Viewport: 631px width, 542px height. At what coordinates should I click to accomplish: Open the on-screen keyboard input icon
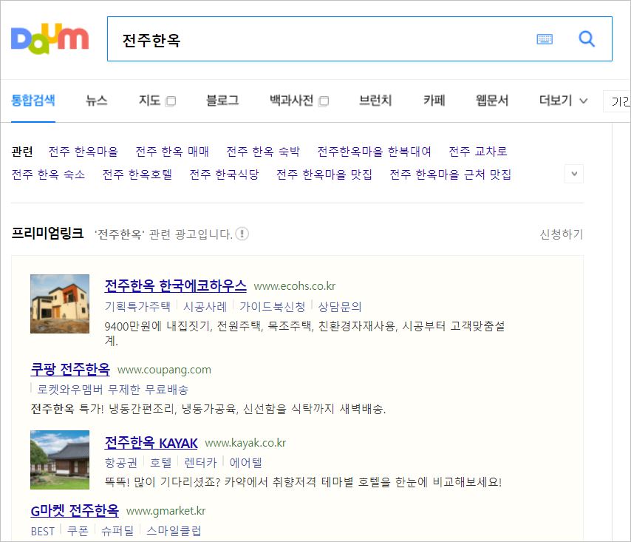[545, 40]
